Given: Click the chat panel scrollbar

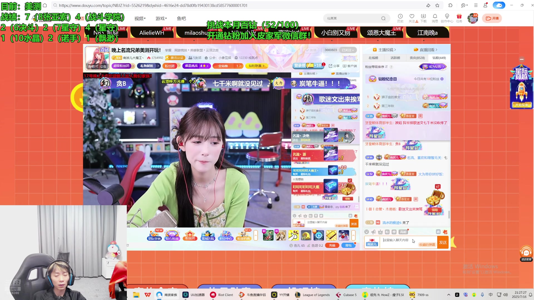Looking at the screenshot, I should [449, 214].
